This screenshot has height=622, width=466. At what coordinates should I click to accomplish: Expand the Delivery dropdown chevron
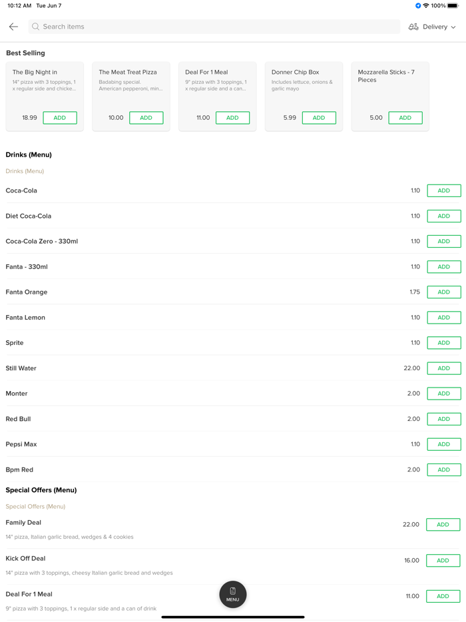(x=453, y=27)
